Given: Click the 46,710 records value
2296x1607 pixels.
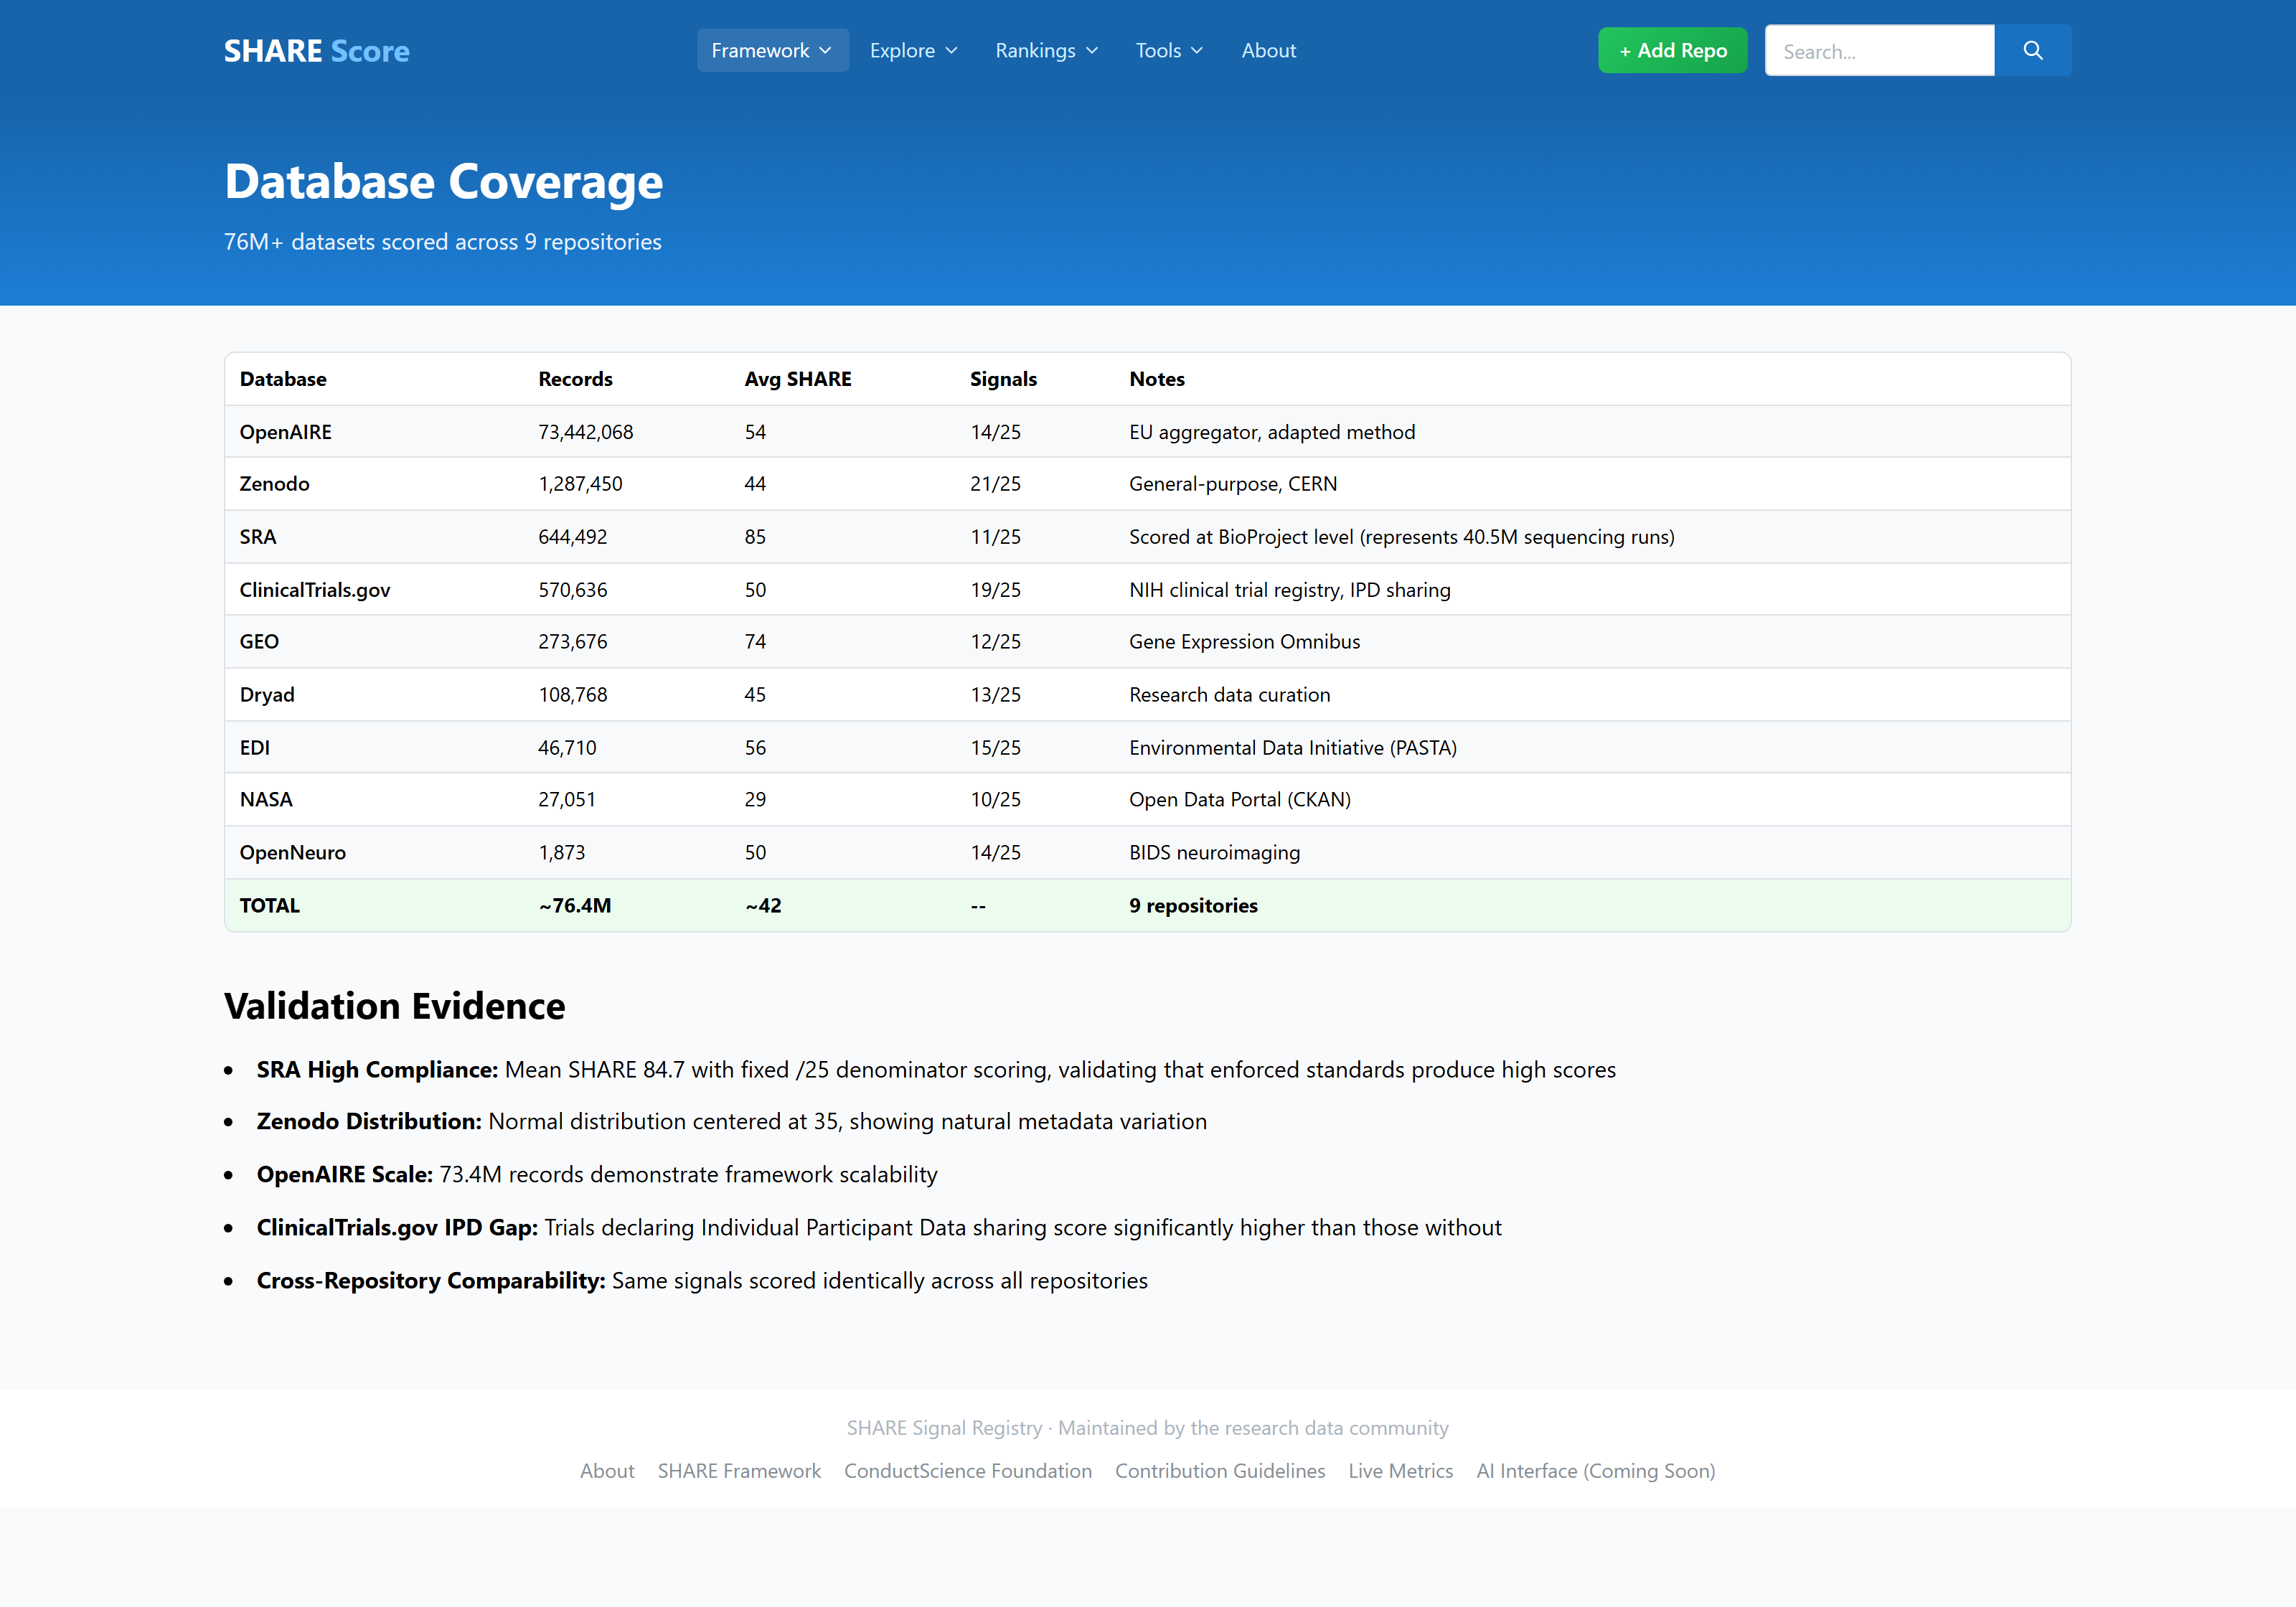Looking at the screenshot, I should tap(567, 748).
